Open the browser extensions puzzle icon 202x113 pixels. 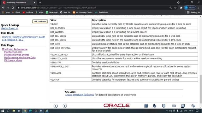point(181,8)
